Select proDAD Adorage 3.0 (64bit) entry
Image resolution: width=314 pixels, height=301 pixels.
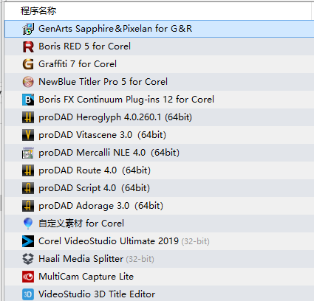pyautogui.click(x=159, y=206)
